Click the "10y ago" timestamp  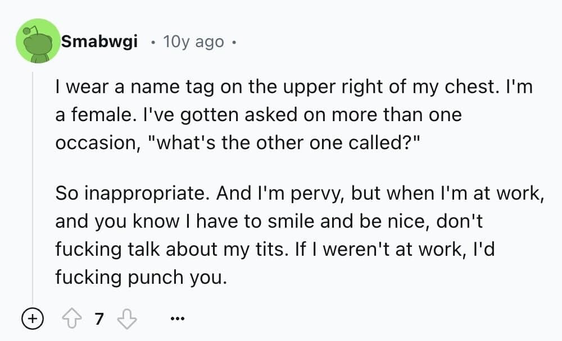point(193,42)
